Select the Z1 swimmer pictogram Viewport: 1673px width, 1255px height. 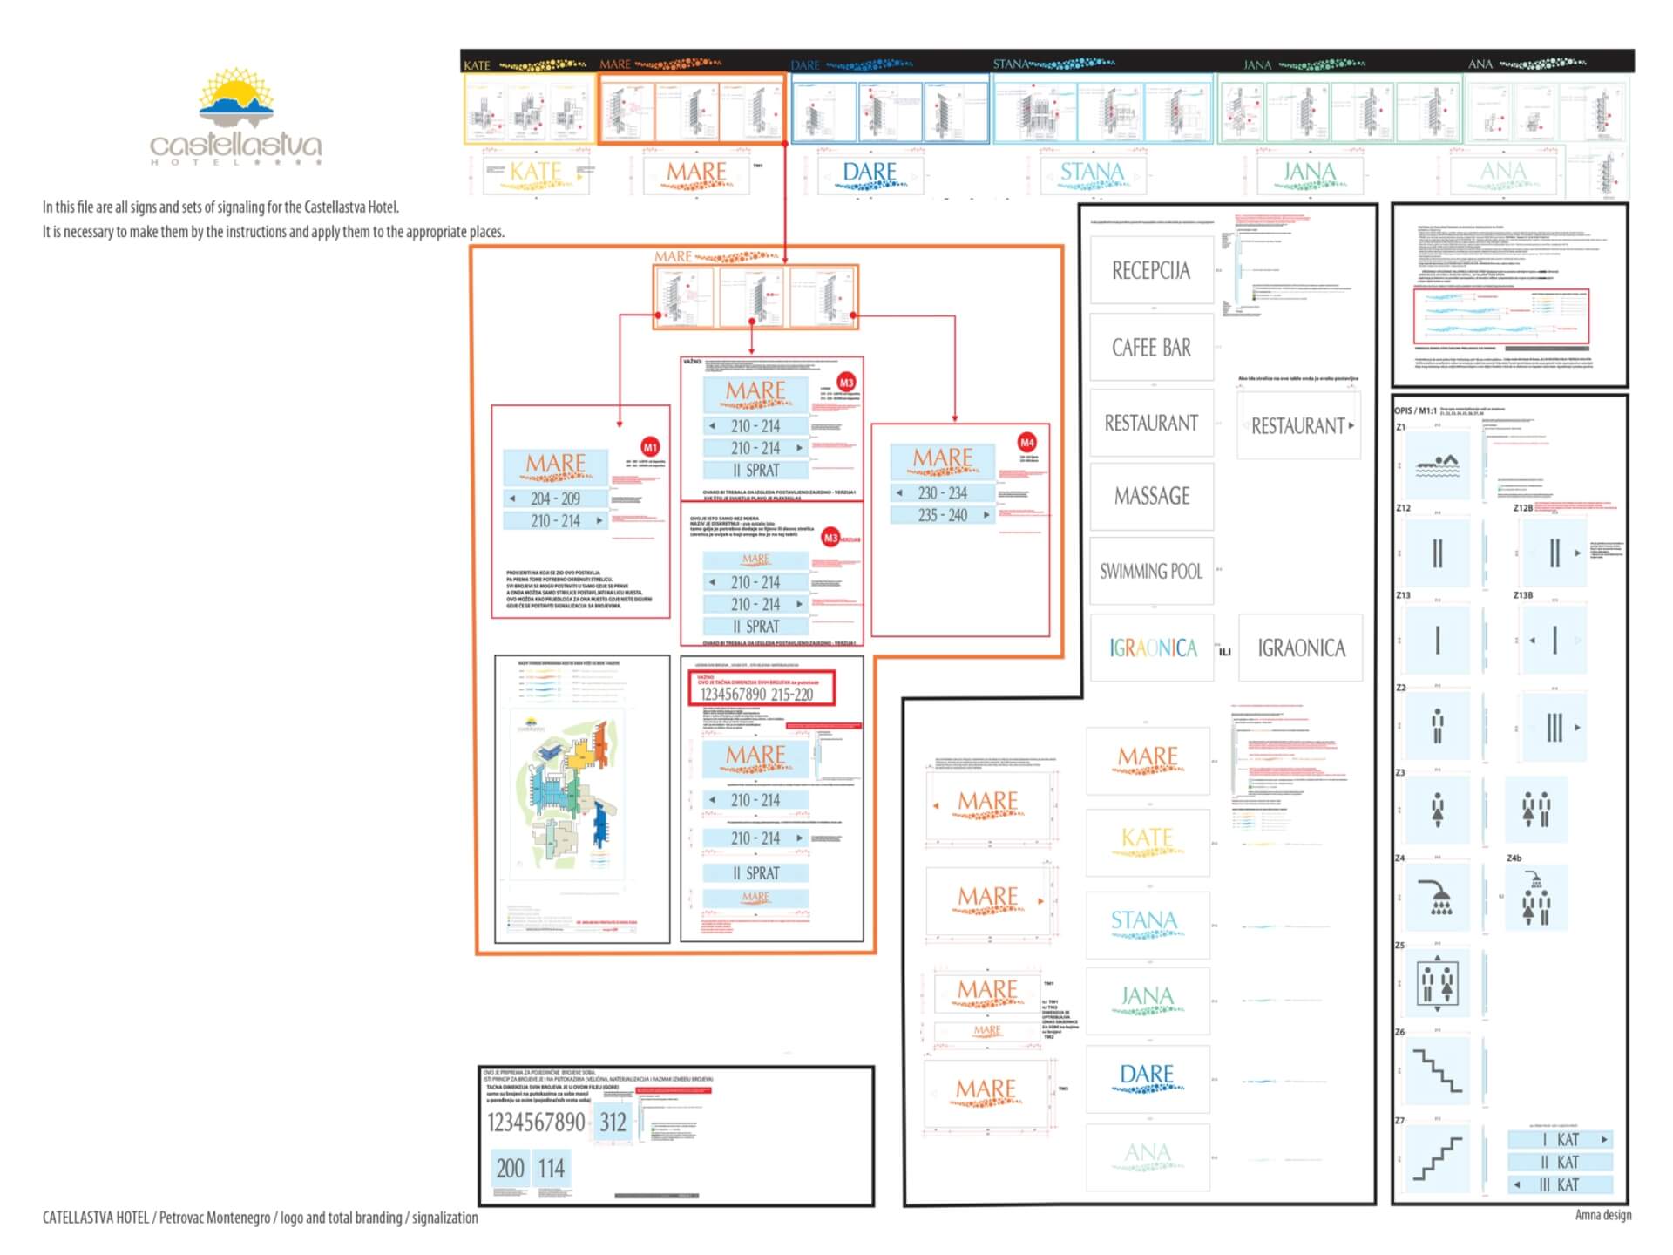[x=1437, y=465]
